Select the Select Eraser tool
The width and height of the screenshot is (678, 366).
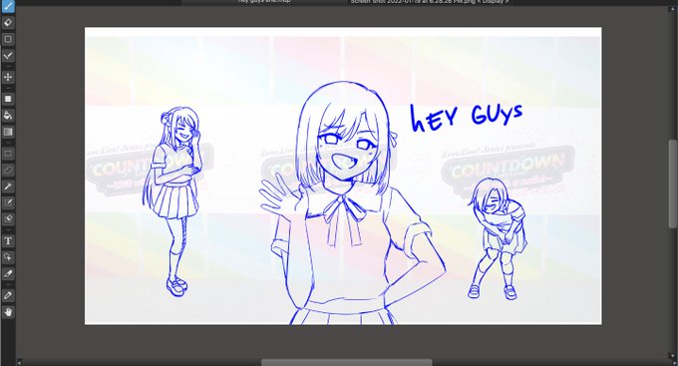8,219
